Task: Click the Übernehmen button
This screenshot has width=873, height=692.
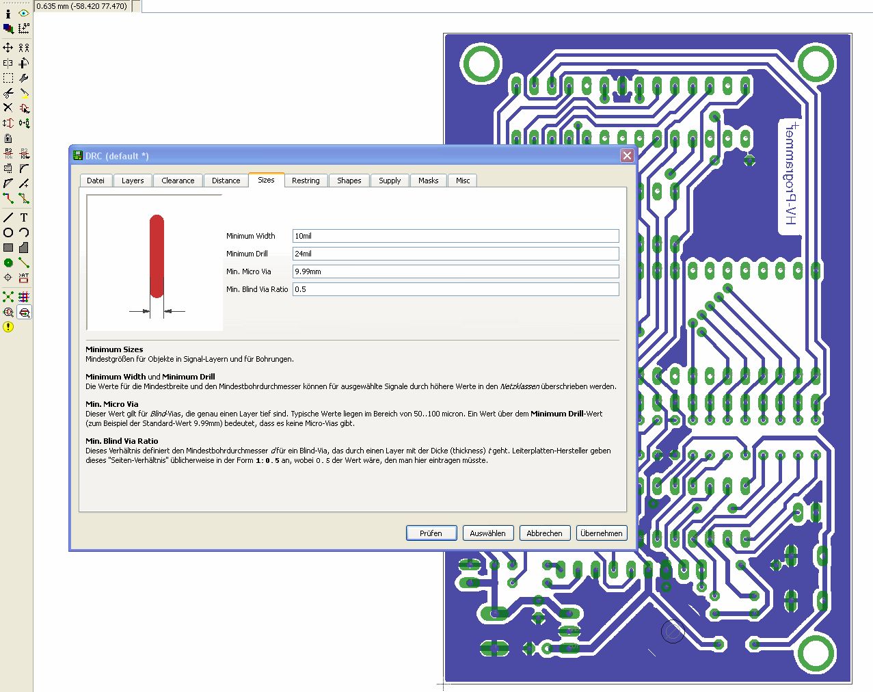Action: (602, 533)
